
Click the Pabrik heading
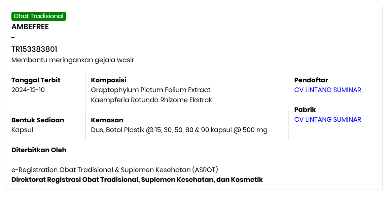coord(305,110)
